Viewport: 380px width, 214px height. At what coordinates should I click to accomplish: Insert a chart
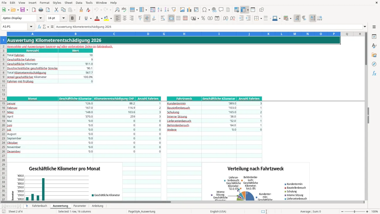point(189,10)
